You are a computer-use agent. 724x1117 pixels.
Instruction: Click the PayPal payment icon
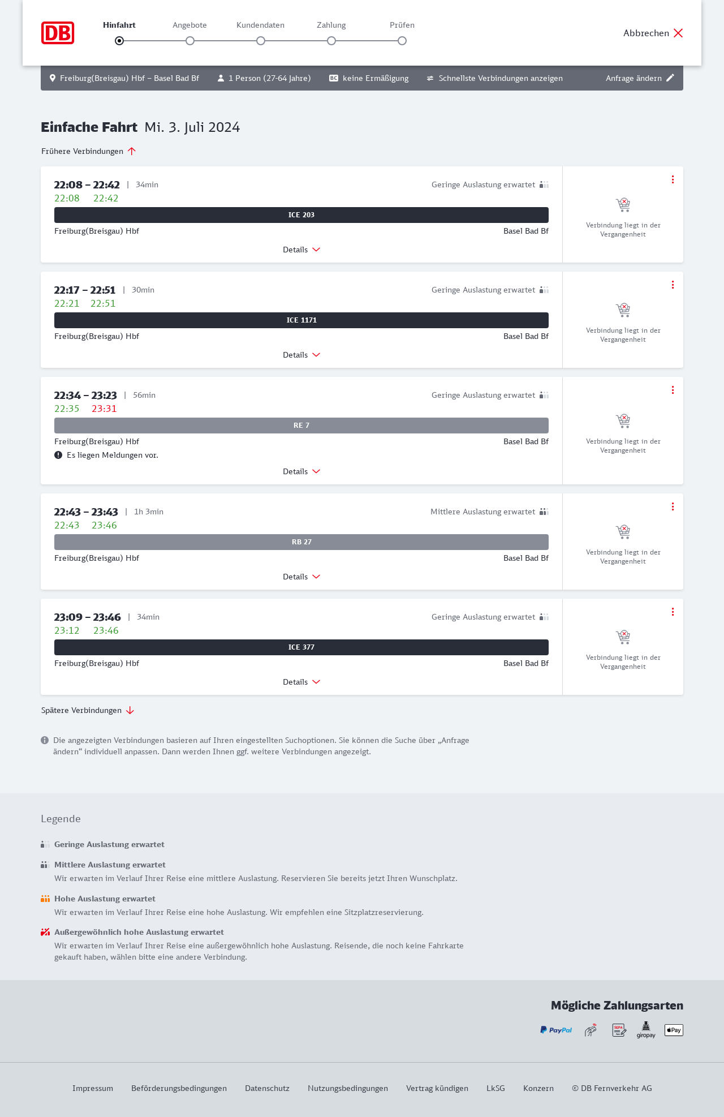555,1030
